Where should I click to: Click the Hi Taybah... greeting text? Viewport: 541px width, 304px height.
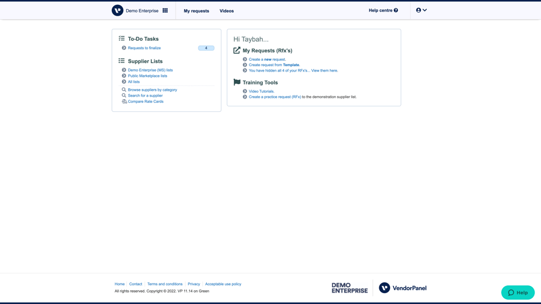point(251,39)
